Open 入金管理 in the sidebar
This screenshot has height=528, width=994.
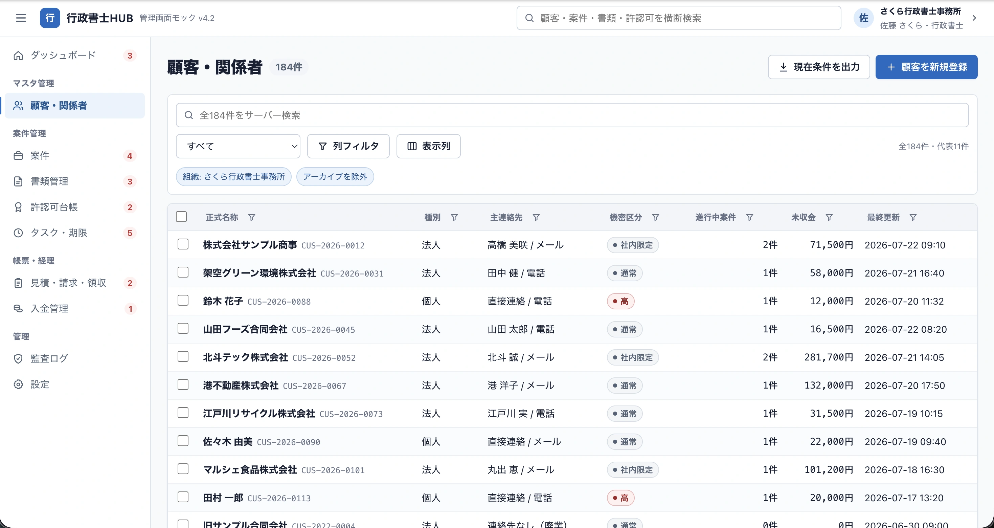tap(75, 308)
